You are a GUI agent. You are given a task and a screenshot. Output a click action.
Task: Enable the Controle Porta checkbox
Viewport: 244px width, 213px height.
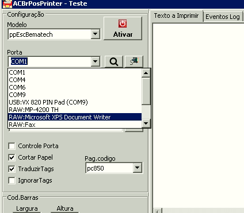12,146
